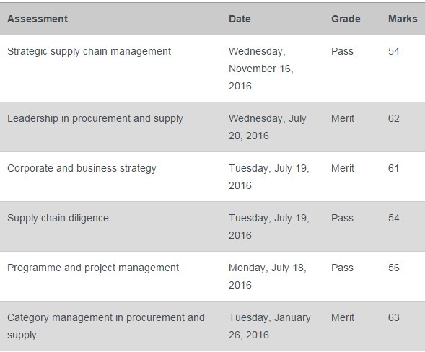Click the Merit grade for Leadership

pos(342,119)
